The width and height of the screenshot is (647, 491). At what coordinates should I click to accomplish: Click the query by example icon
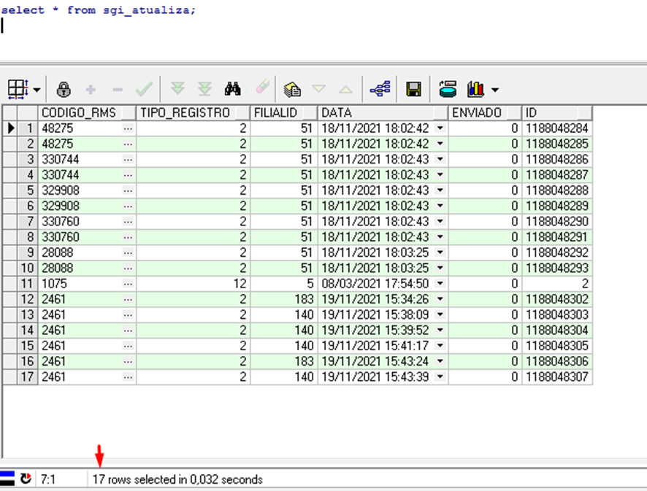pos(292,89)
